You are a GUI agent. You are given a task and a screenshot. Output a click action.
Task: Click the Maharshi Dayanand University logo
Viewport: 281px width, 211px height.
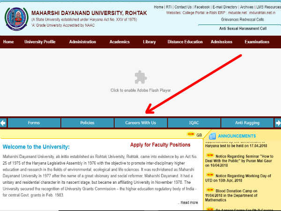16,19
